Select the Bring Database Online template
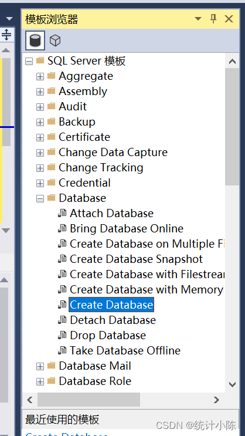 pos(127,229)
